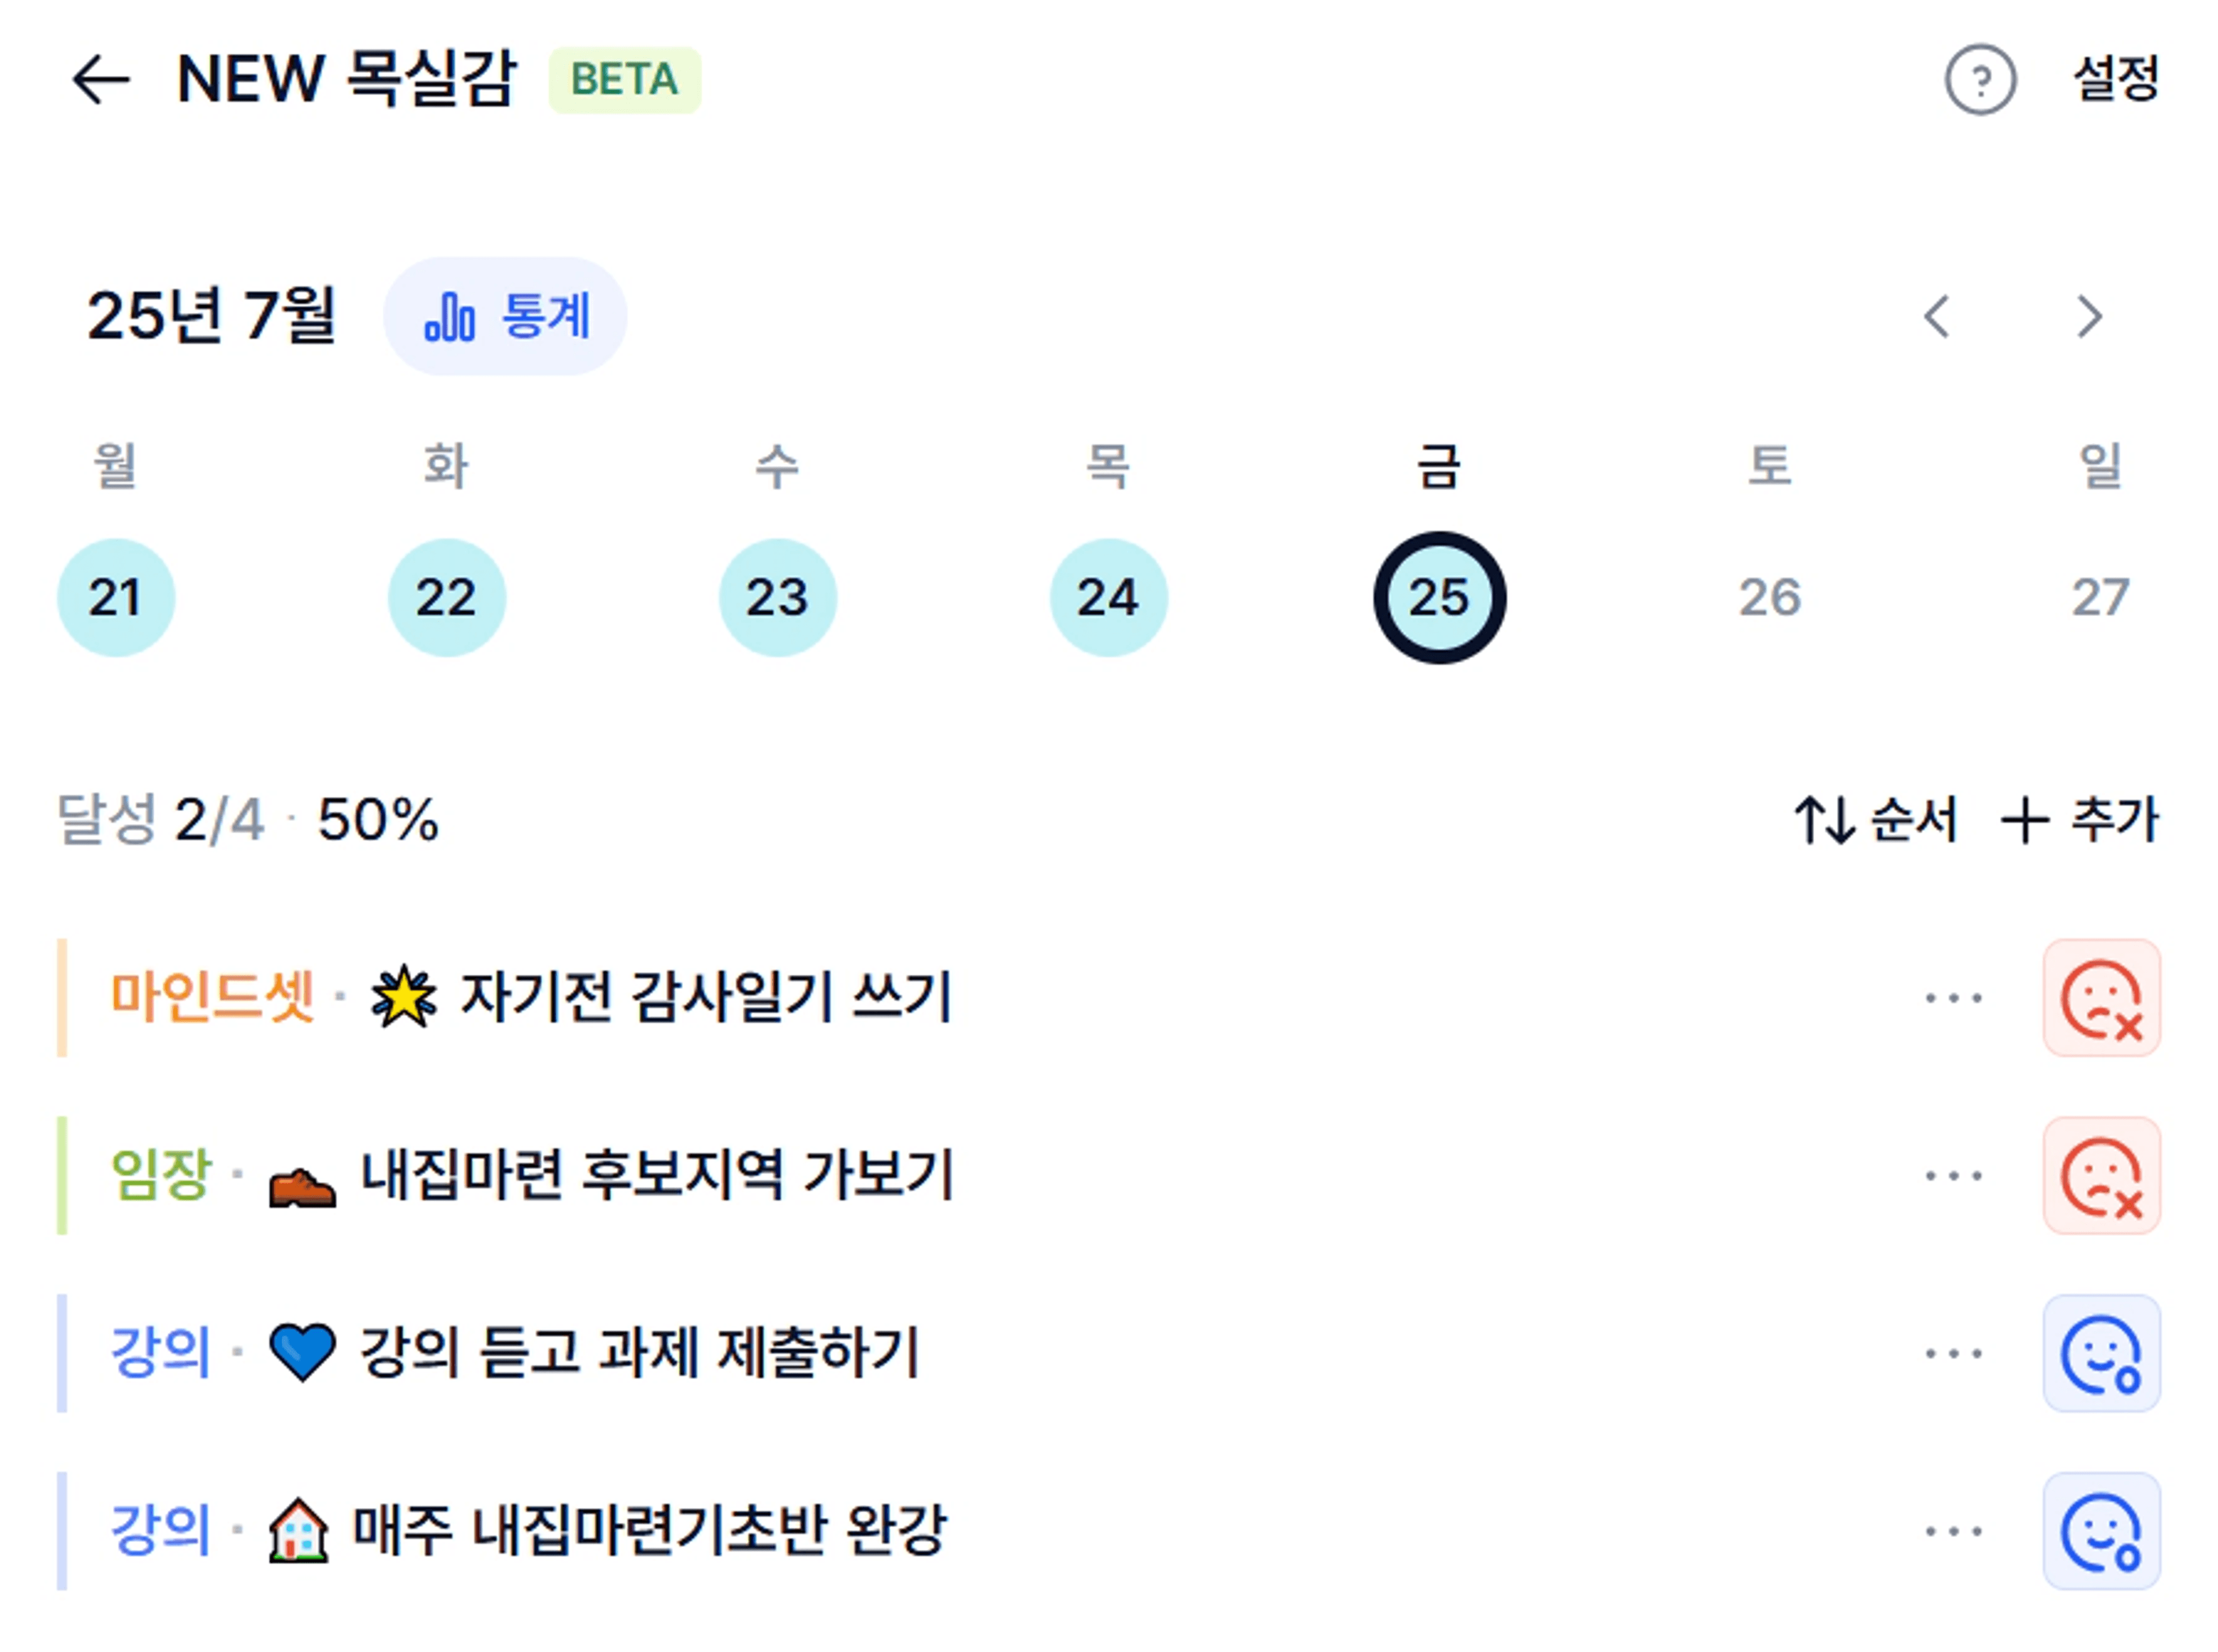Go to the previous week with left chevron
This screenshot has width=2218, height=1652.
click(1937, 317)
